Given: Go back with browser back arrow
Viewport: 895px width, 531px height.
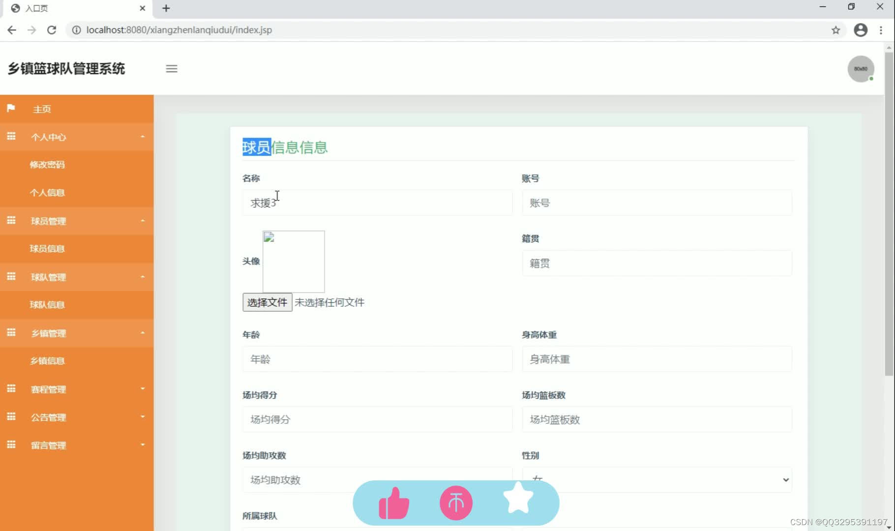Looking at the screenshot, I should pyautogui.click(x=12, y=30).
